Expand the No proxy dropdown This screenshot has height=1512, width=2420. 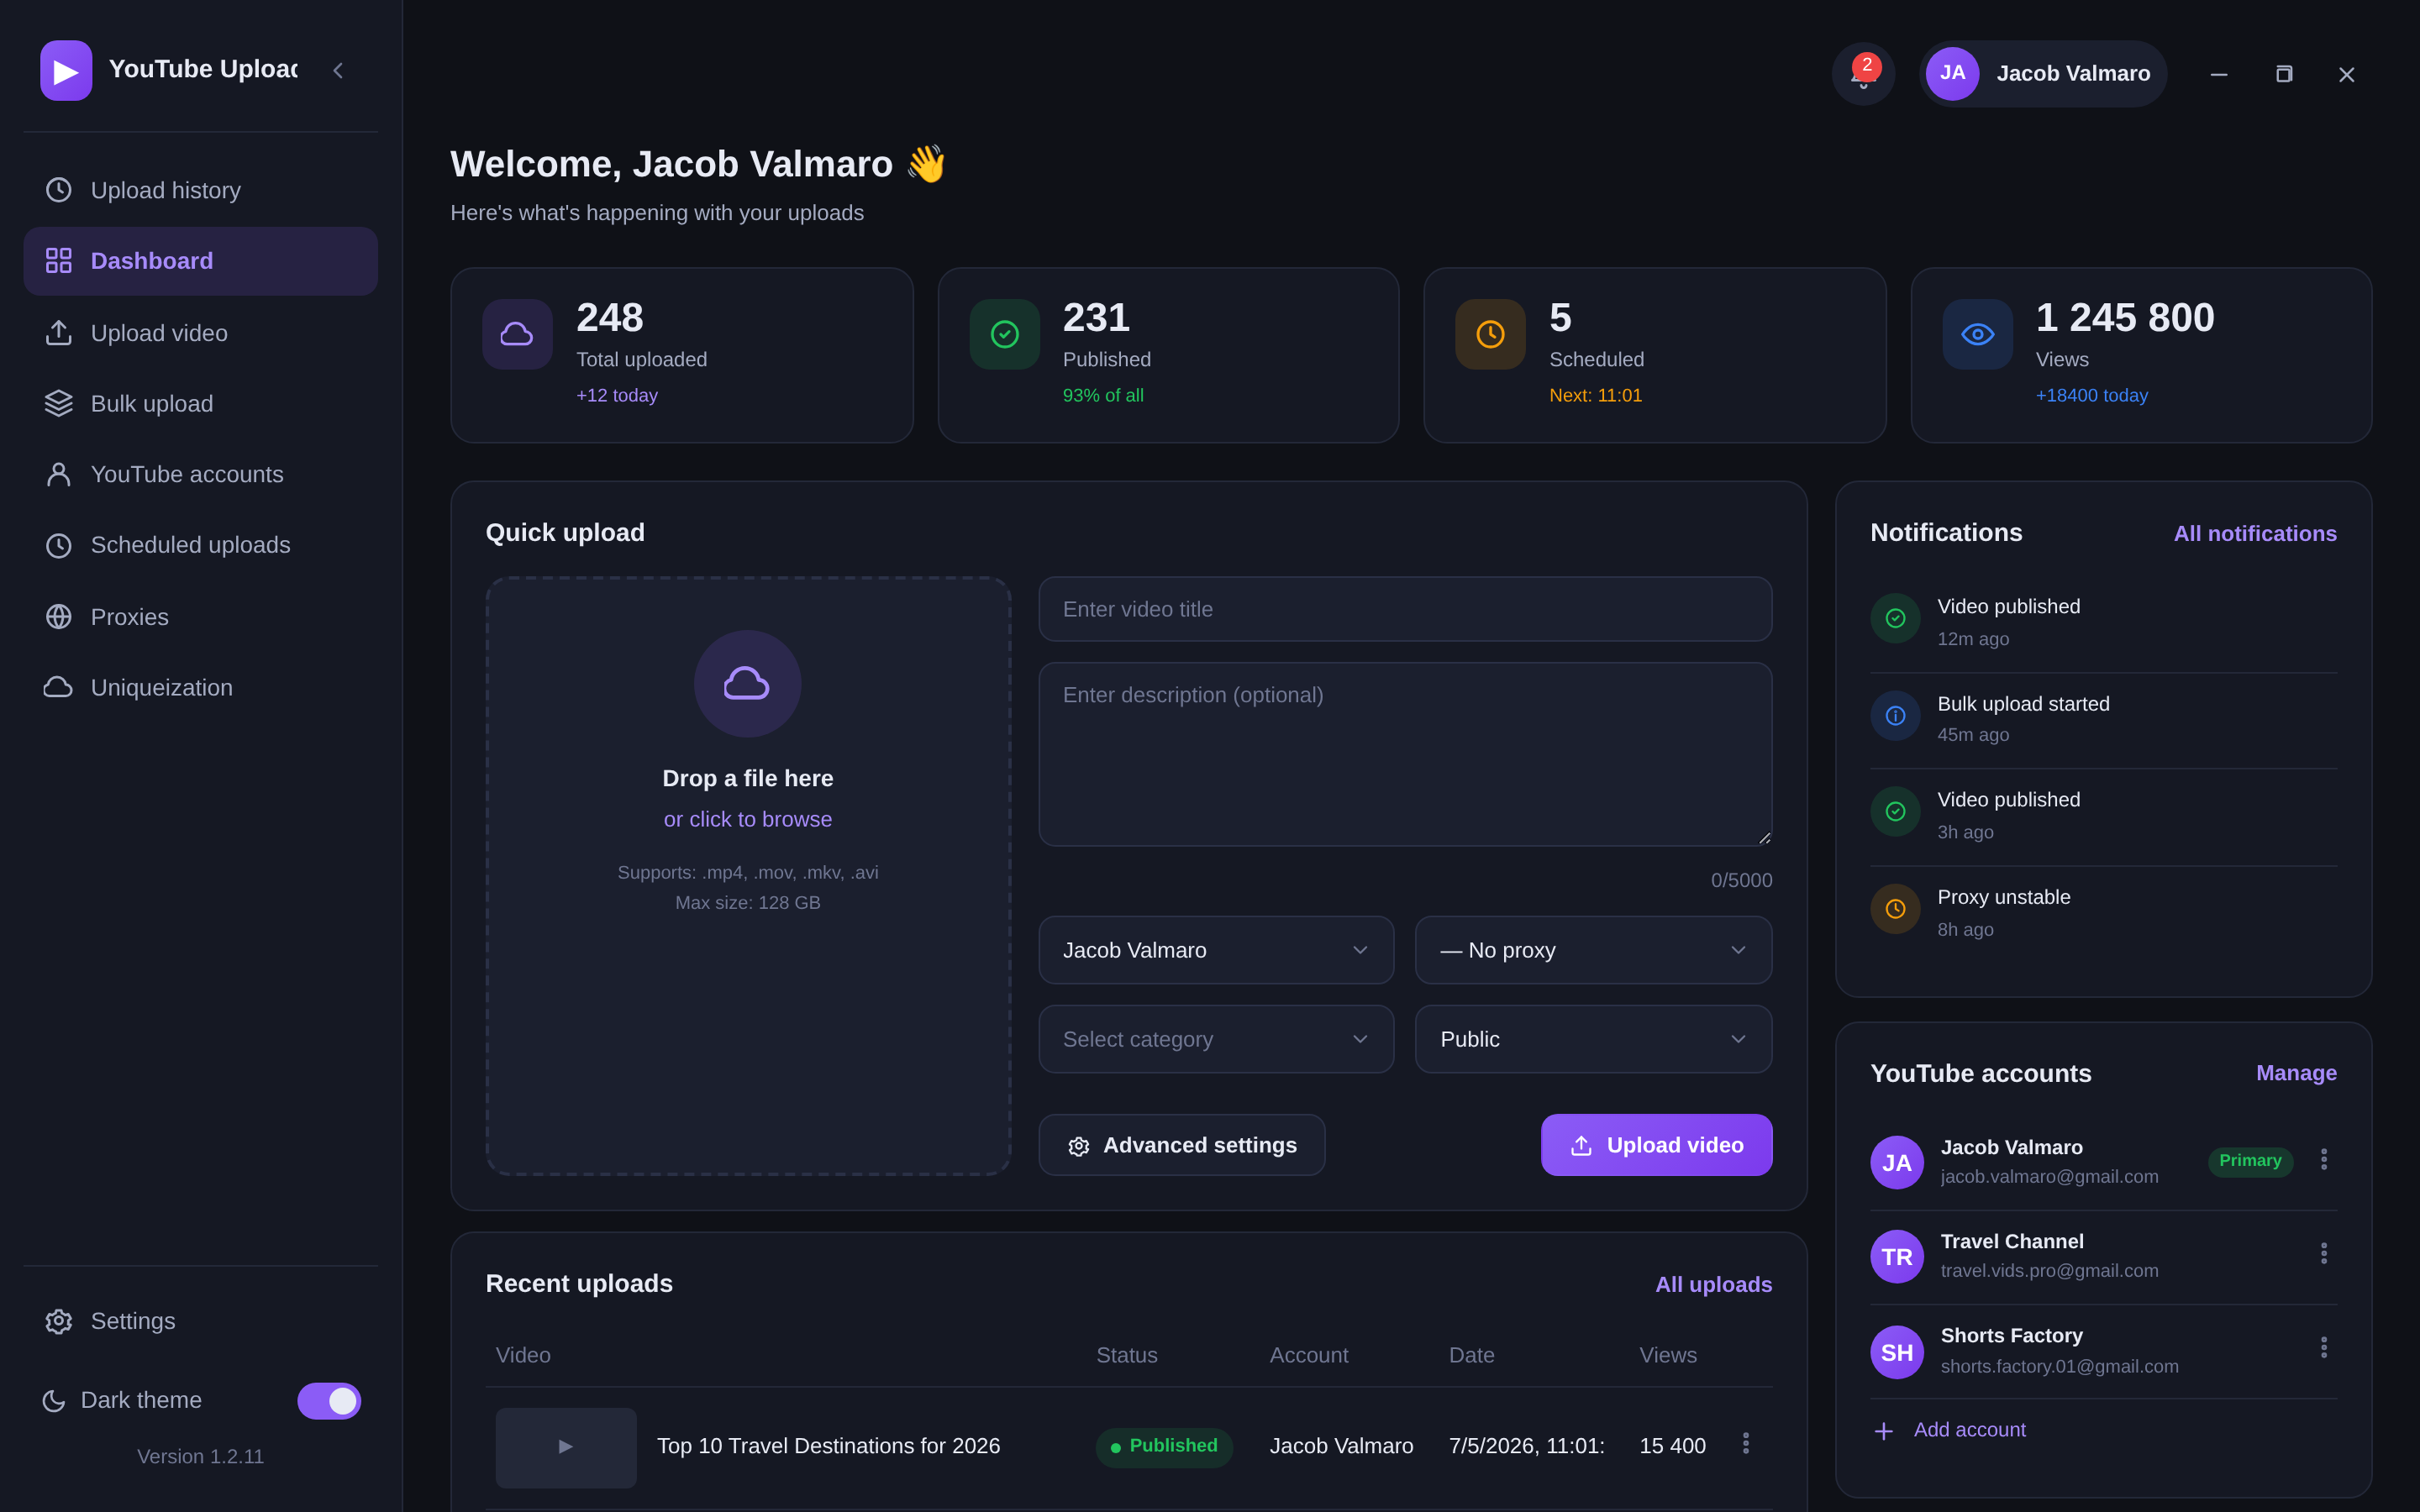pos(1593,950)
